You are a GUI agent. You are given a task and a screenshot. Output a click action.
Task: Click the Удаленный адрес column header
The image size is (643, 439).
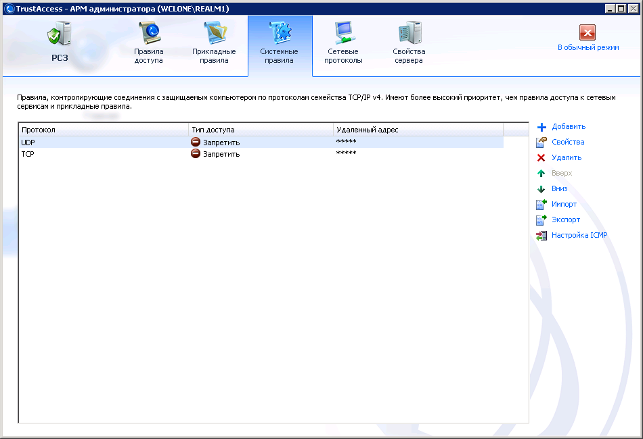[418, 130]
